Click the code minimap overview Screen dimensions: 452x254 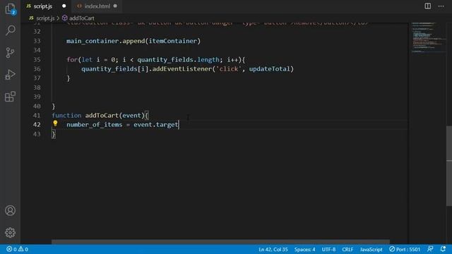pyautogui.click(x=429, y=37)
